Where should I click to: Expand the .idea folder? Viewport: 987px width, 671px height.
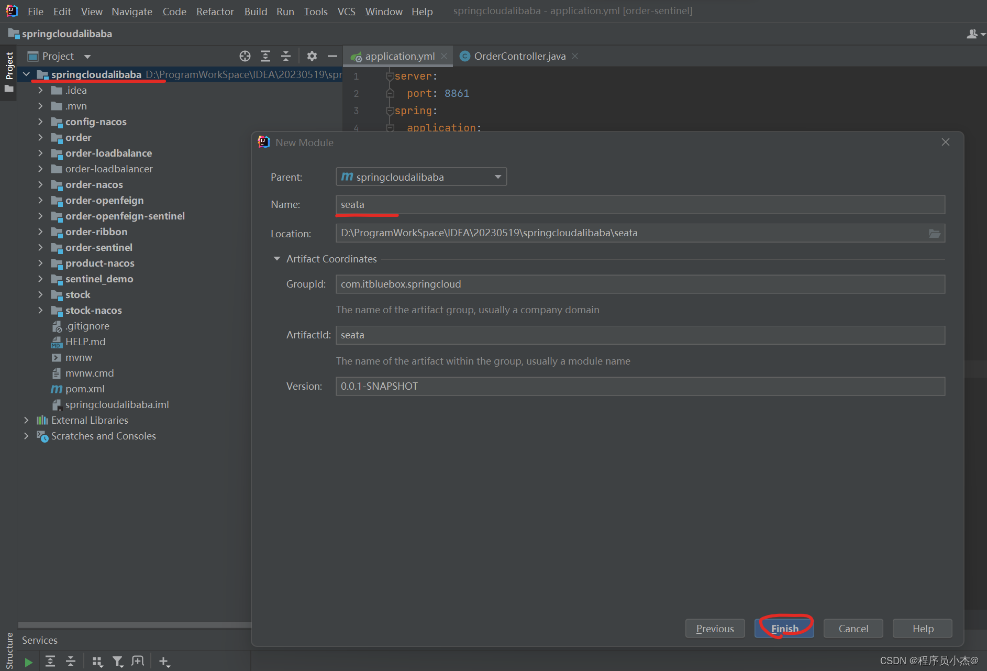(40, 90)
